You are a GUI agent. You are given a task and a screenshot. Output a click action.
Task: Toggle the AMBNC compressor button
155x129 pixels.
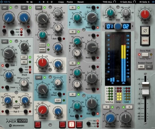42,50
